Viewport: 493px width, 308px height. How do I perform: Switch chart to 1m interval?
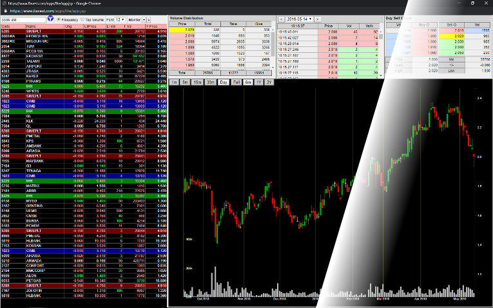174,82
